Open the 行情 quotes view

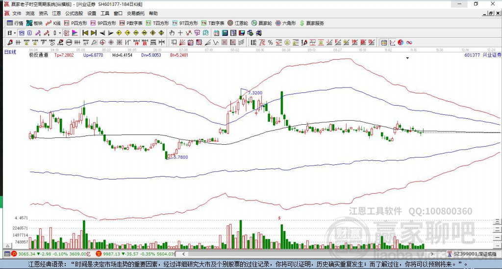[x=15, y=23]
